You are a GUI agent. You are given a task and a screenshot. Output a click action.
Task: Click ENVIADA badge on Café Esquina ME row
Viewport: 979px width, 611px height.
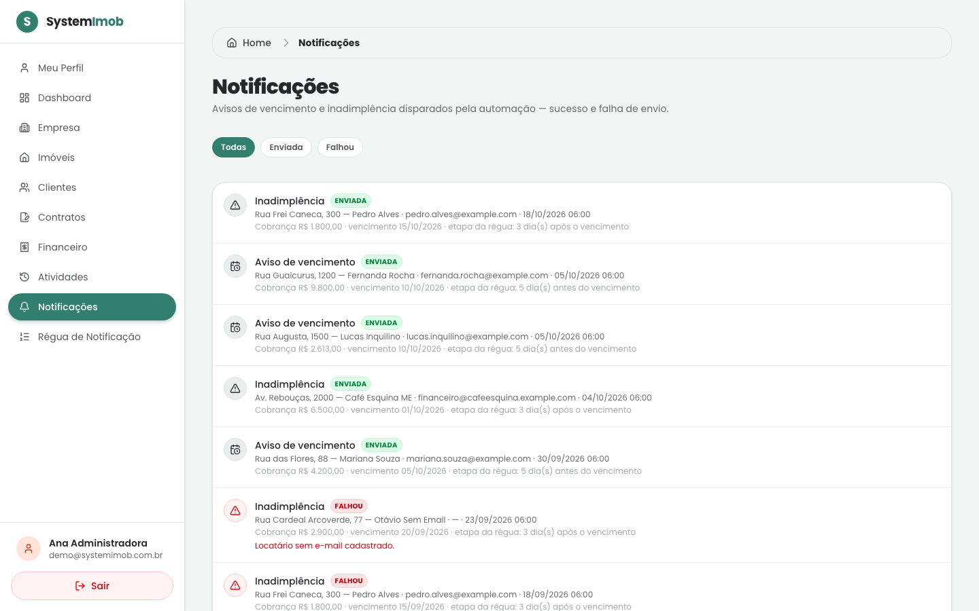click(x=351, y=384)
